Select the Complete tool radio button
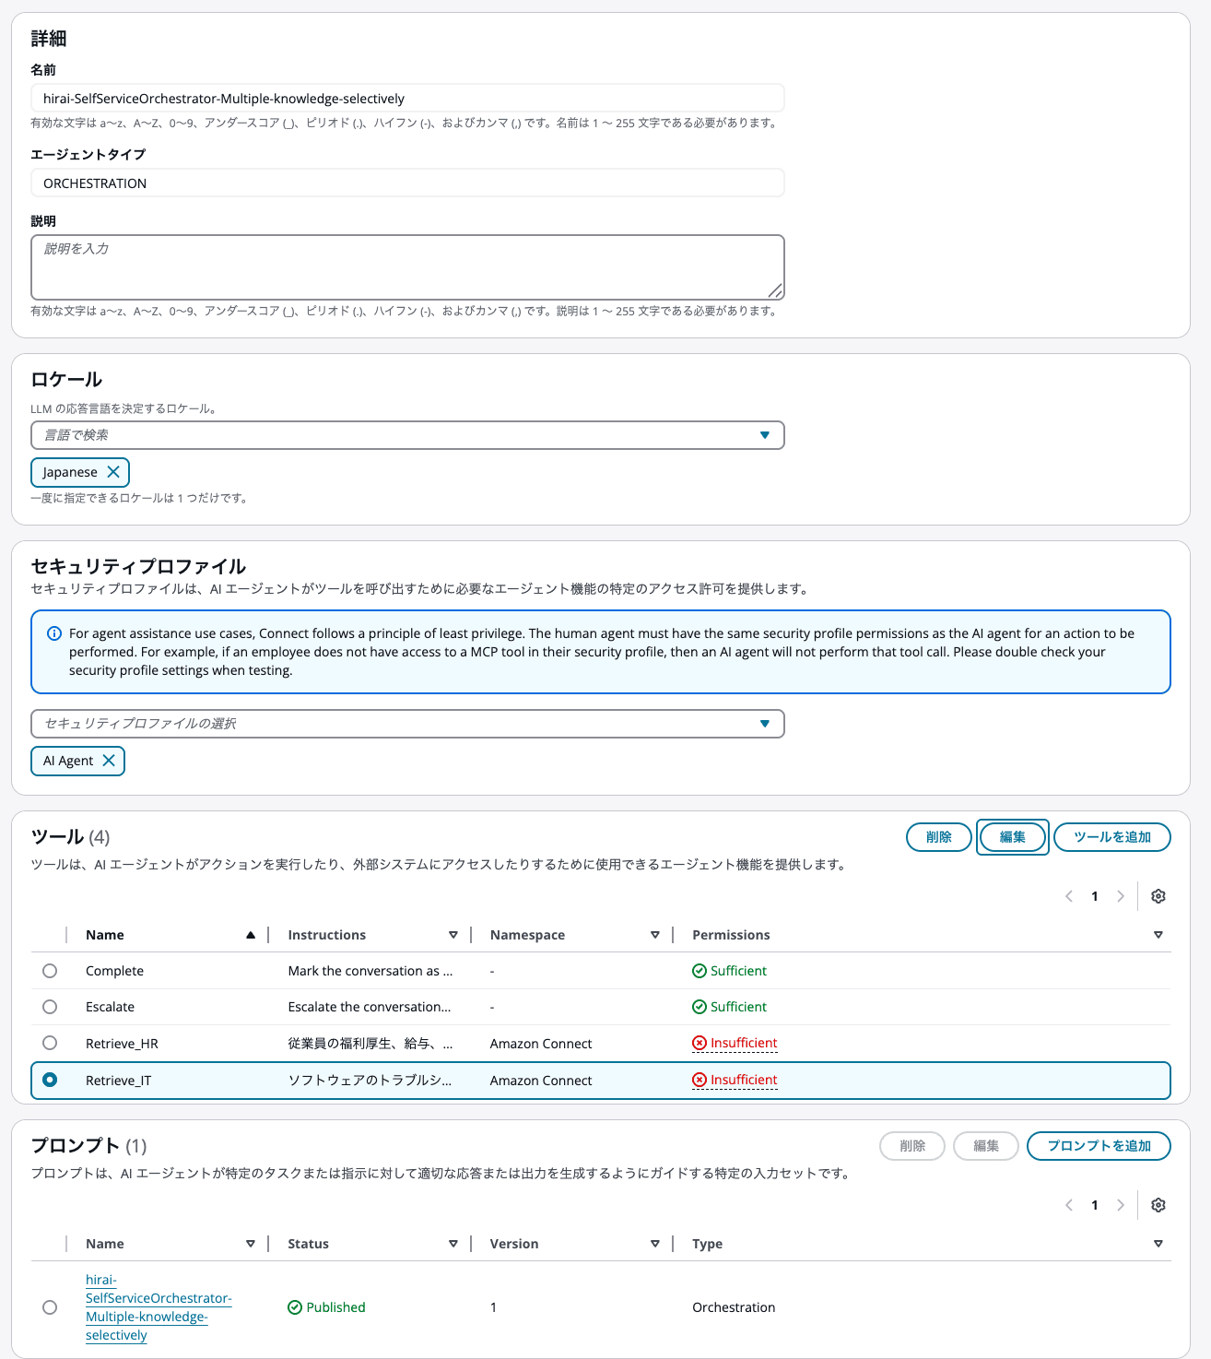The image size is (1211, 1359). click(50, 971)
